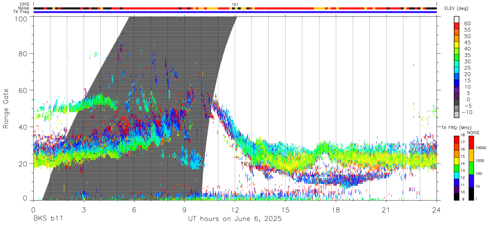Click the 24 tick on UT hours axis
This screenshot has width=491, height=227.
(x=437, y=209)
